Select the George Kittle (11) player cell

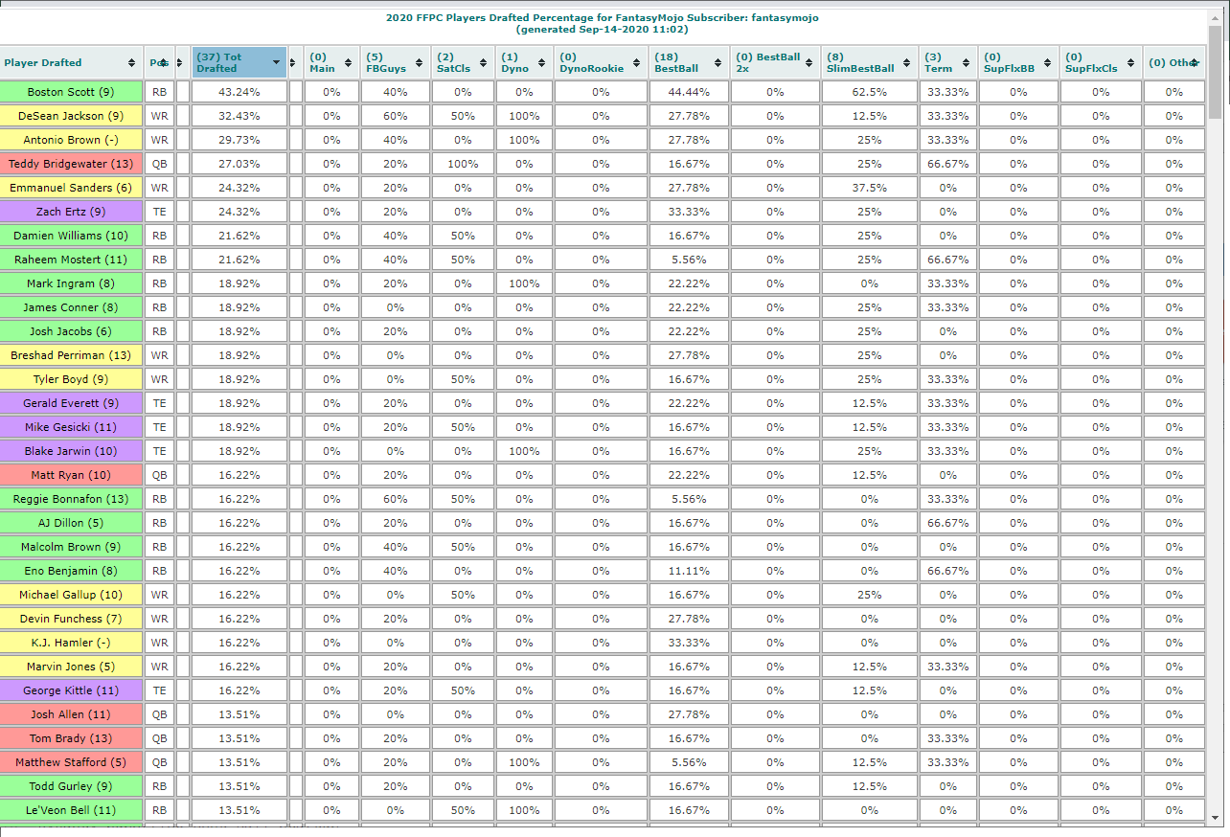pos(71,690)
